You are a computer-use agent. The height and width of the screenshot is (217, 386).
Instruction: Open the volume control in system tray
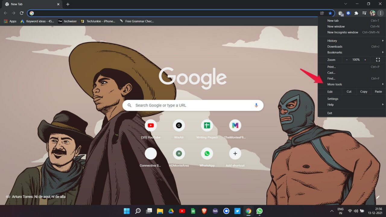click(356, 211)
